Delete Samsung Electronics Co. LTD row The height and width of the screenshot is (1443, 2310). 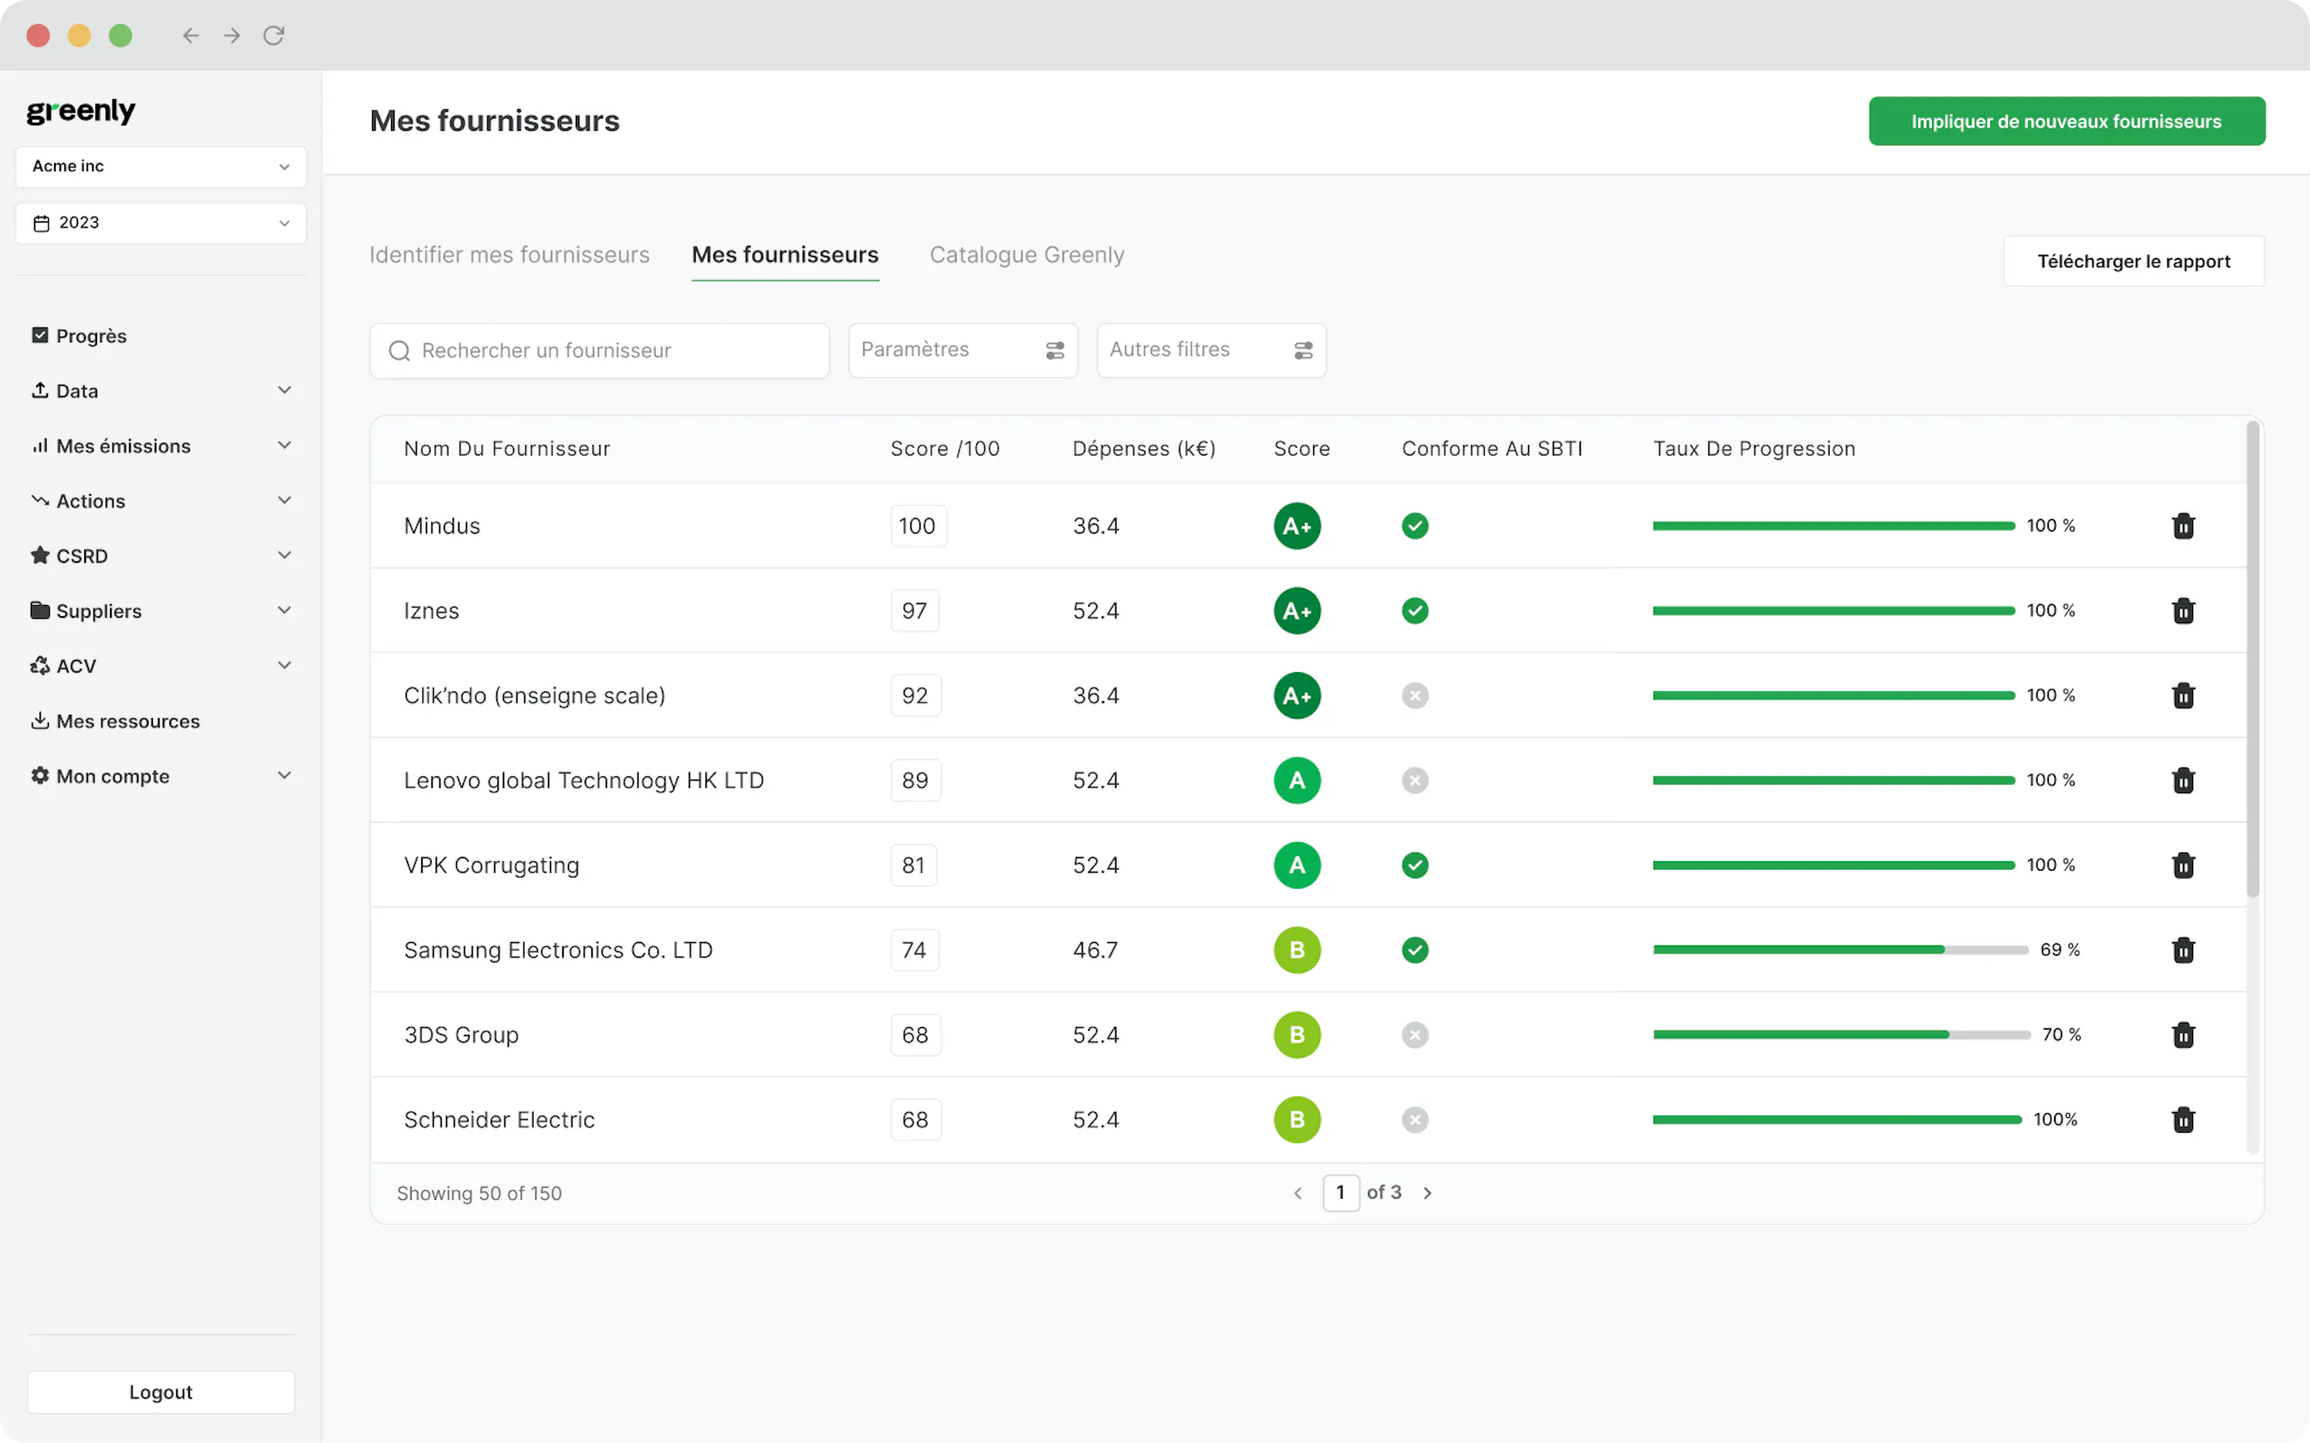tap(2183, 951)
